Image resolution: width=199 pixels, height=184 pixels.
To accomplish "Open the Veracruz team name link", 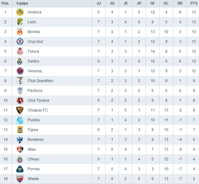I will 35,71.
